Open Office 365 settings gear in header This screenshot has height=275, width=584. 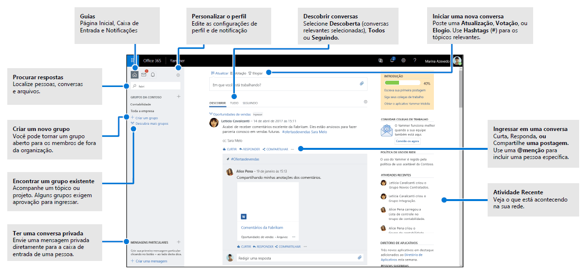pos(403,61)
